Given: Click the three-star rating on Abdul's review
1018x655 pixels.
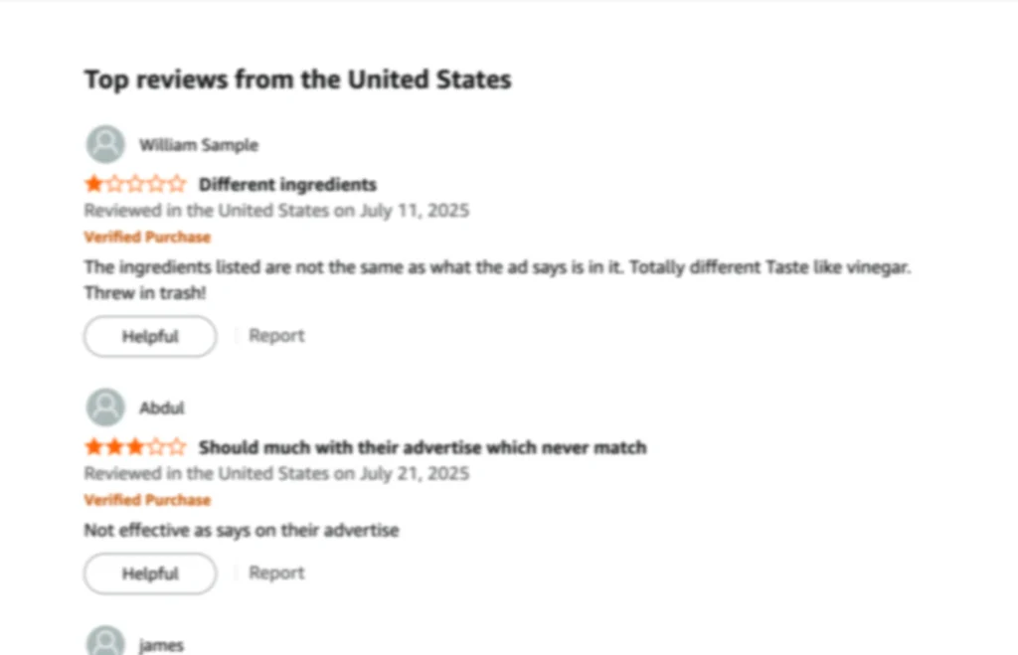Looking at the screenshot, I should click(x=135, y=447).
